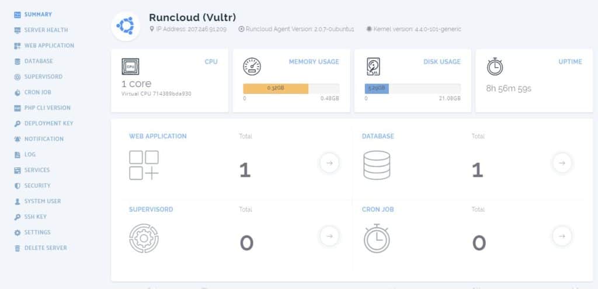Select Deployment Key in sidebar
This screenshot has height=289, width=598.
point(49,124)
